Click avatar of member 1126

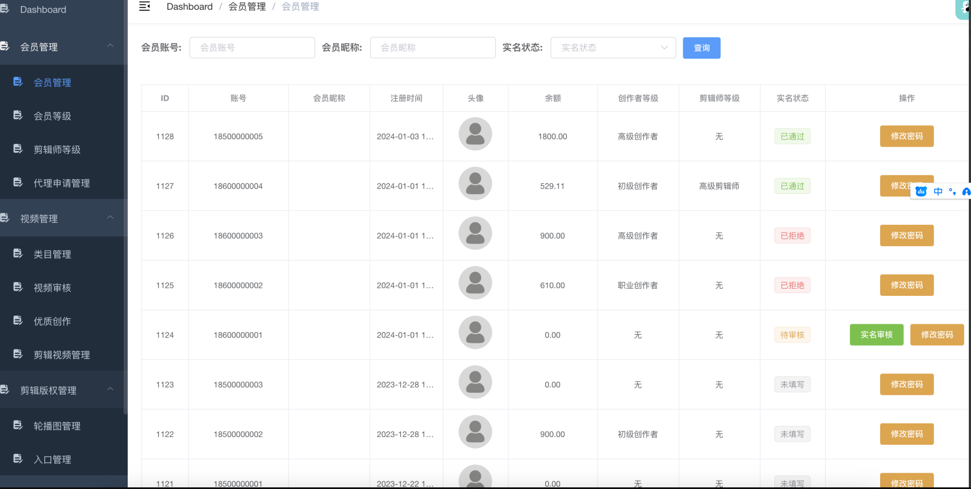[475, 233]
